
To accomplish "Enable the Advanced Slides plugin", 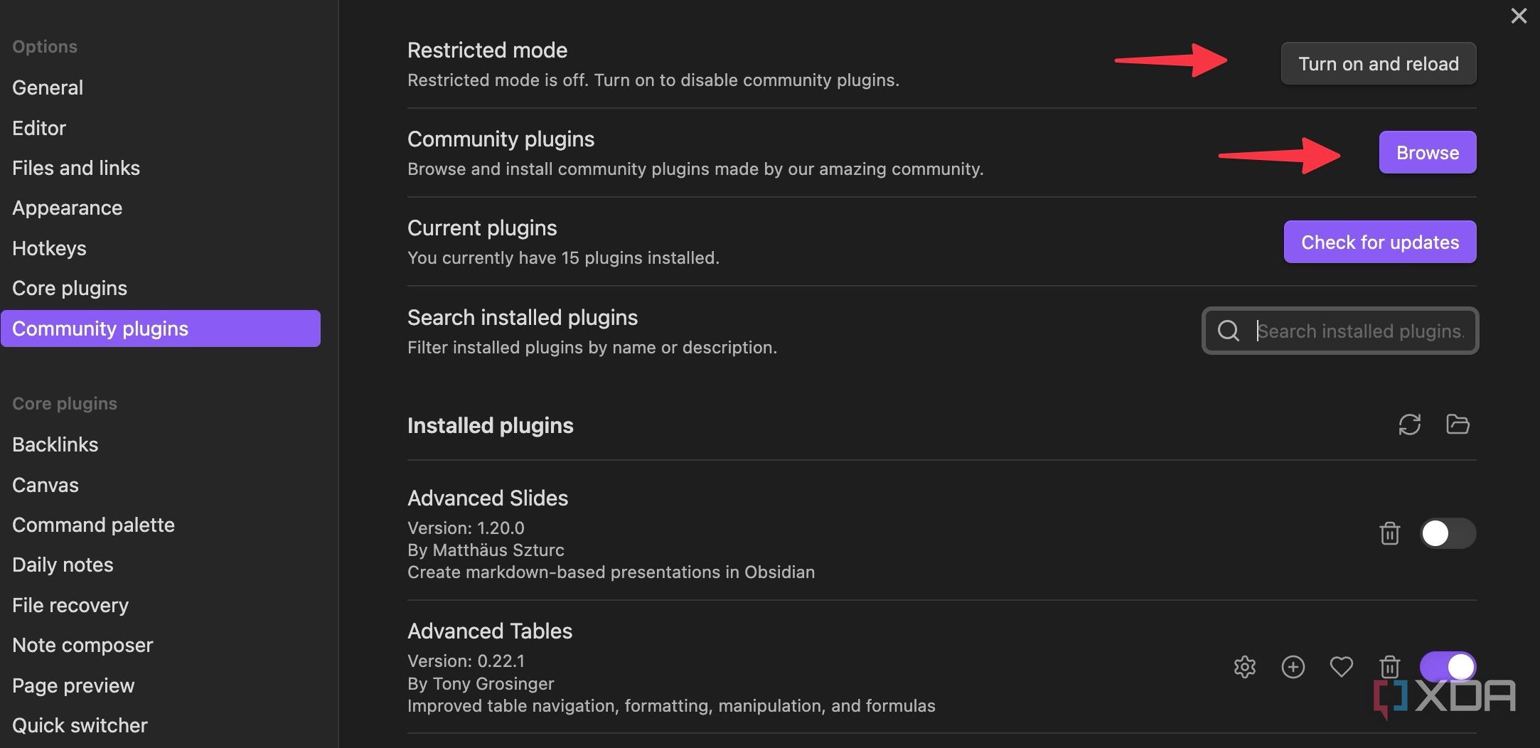I will pyautogui.click(x=1448, y=534).
